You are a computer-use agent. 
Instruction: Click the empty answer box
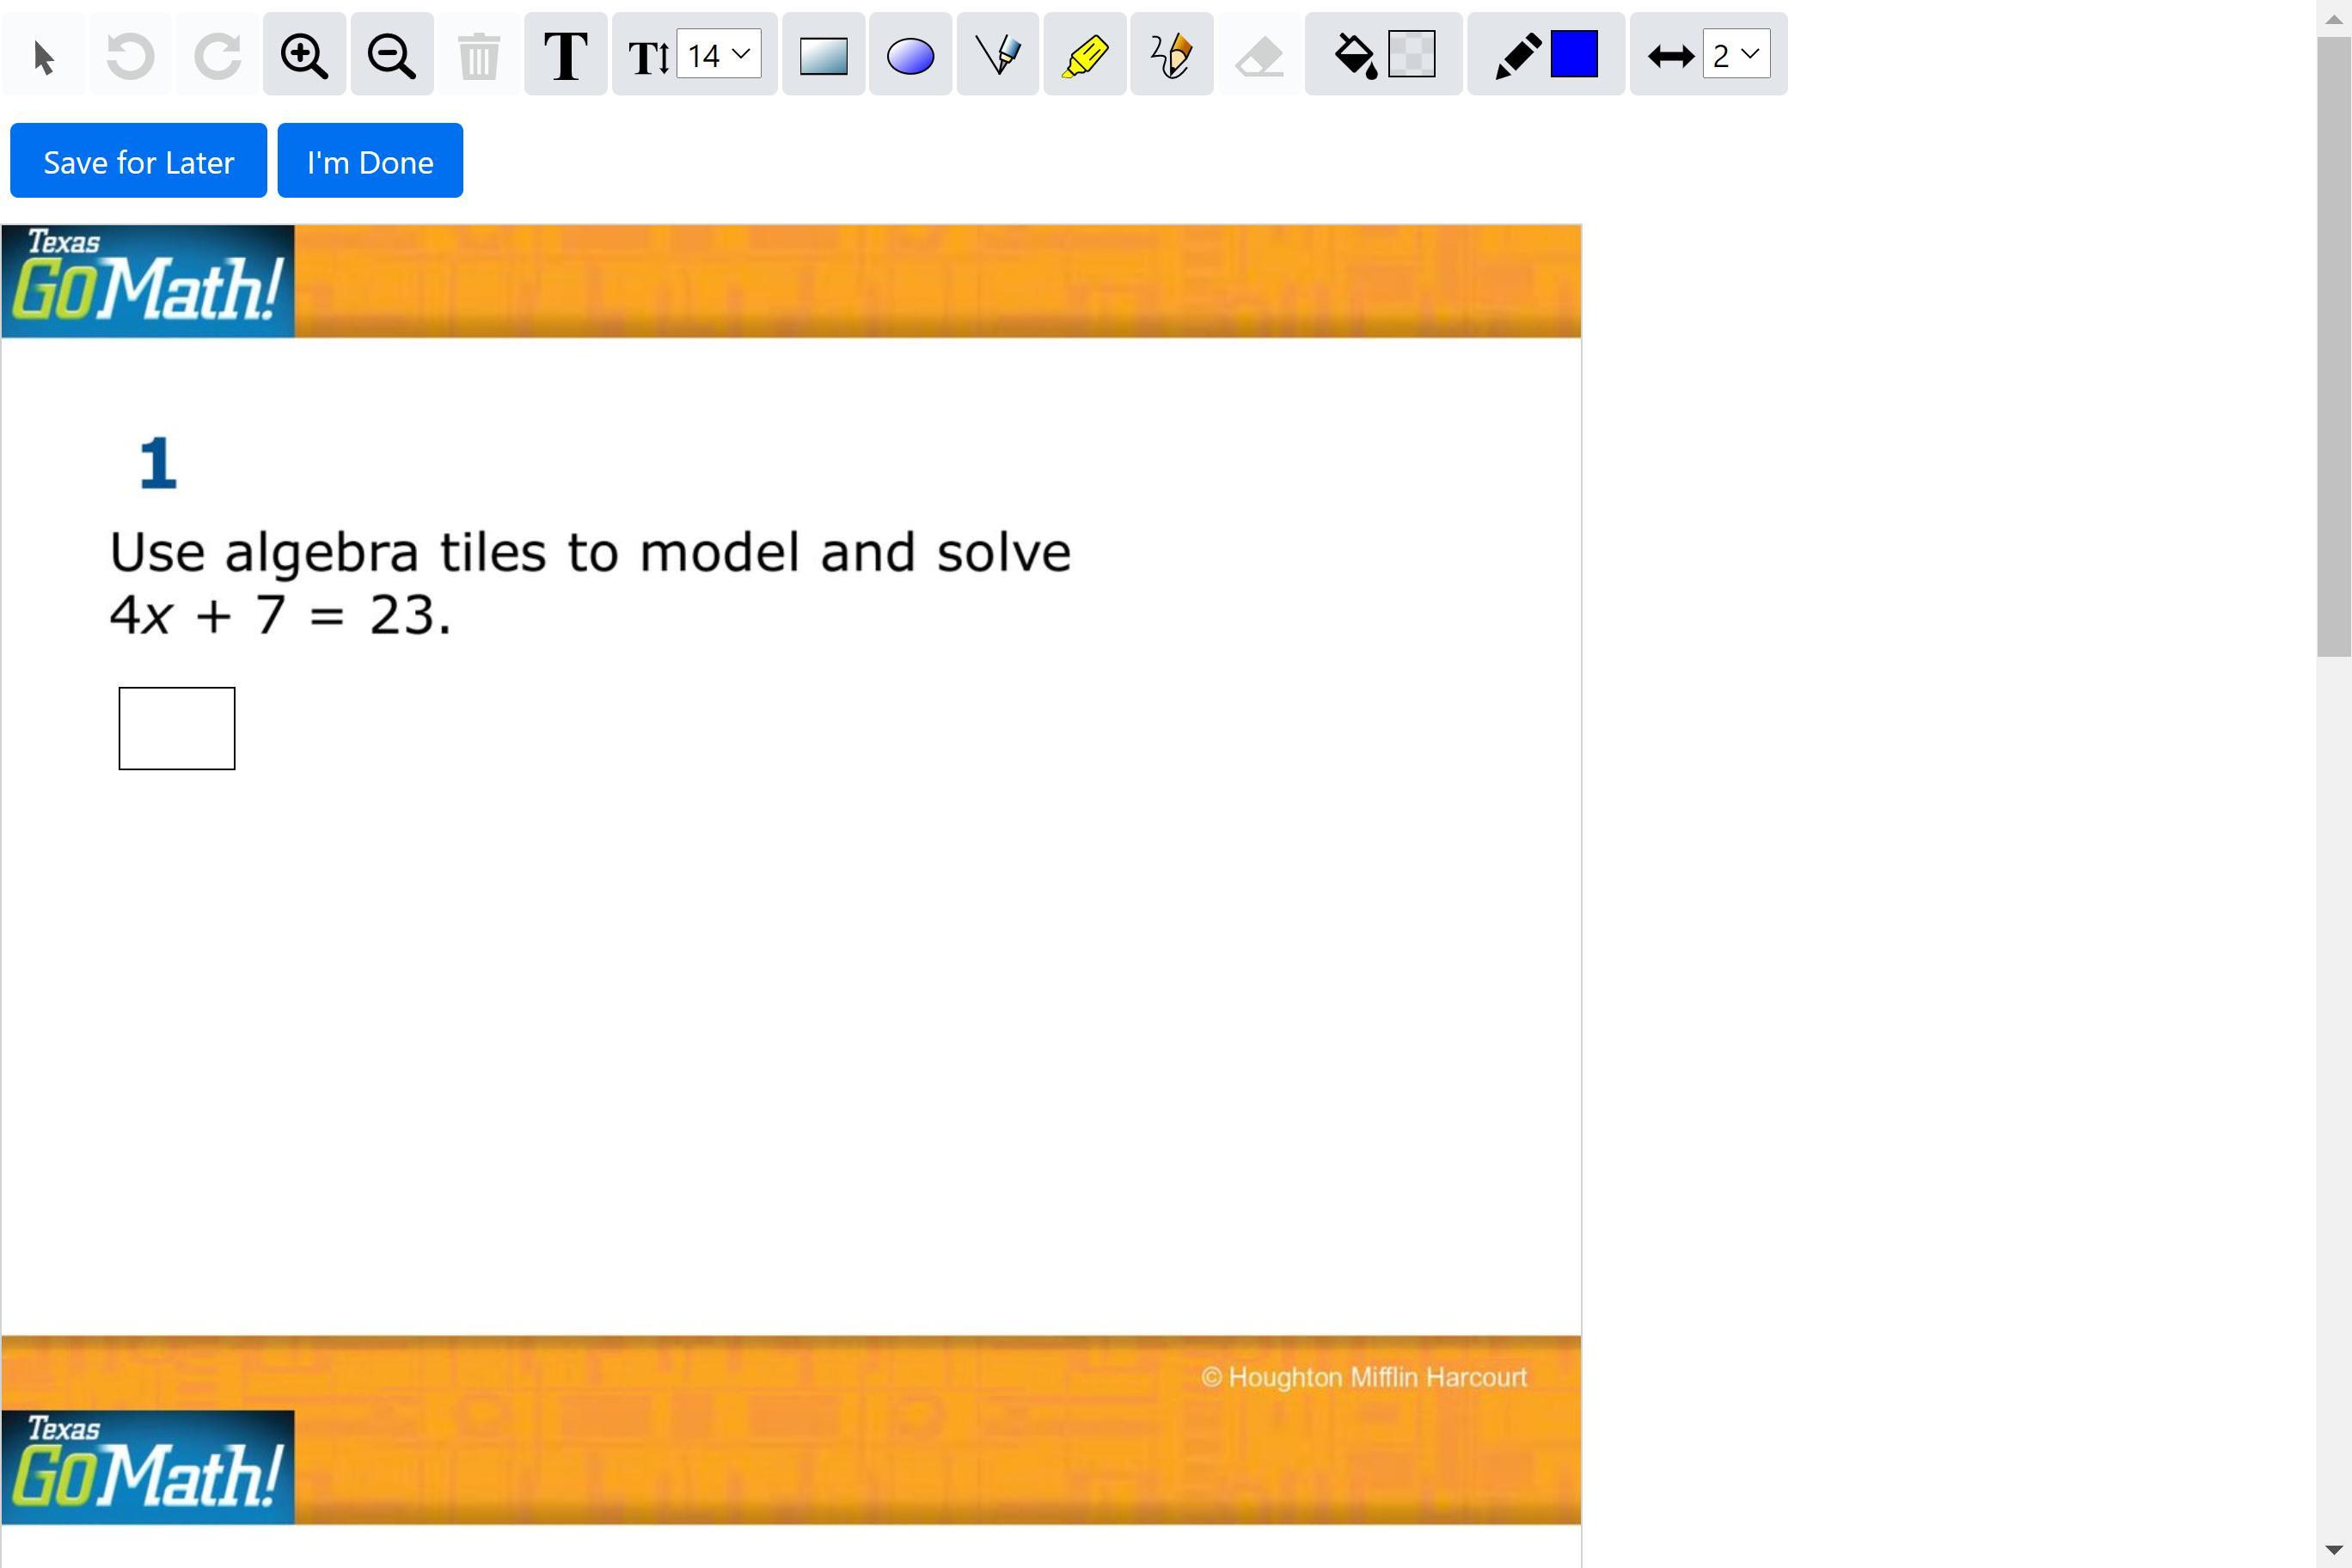(x=177, y=728)
